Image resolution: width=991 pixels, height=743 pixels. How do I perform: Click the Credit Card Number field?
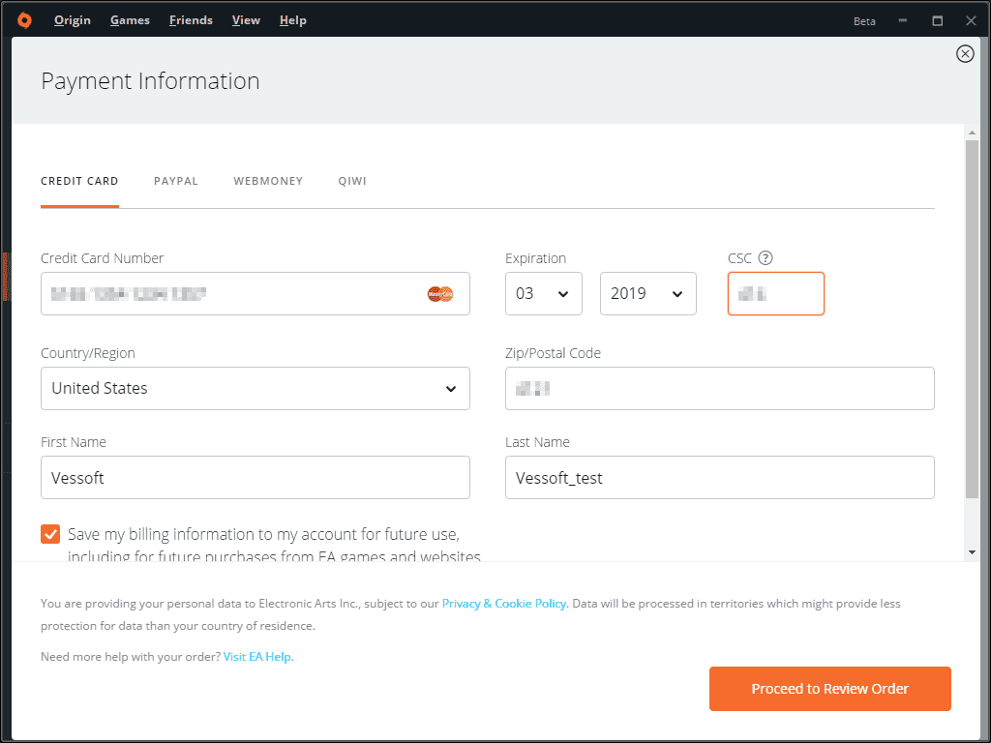click(255, 294)
